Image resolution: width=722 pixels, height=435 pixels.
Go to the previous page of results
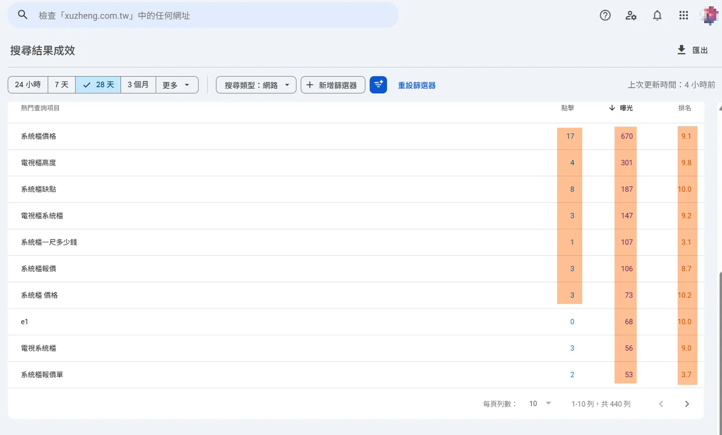[661, 404]
